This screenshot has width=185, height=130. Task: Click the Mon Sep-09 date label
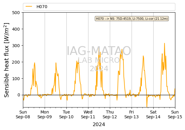coord(45,114)
